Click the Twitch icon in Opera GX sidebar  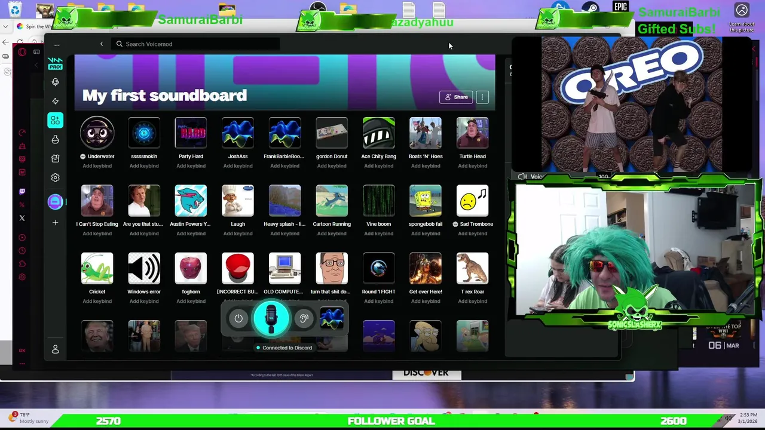click(x=22, y=192)
